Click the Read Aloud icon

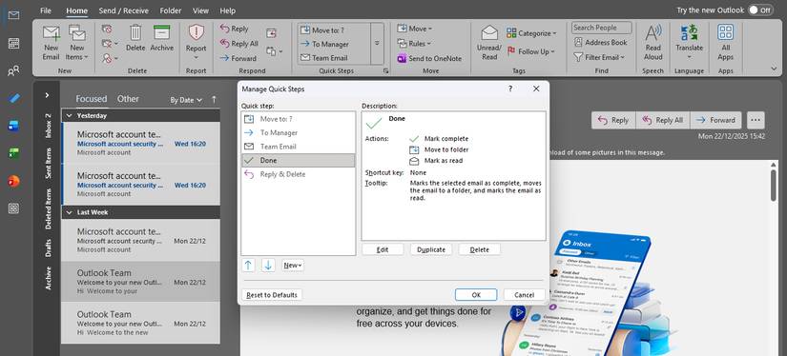click(x=653, y=43)
